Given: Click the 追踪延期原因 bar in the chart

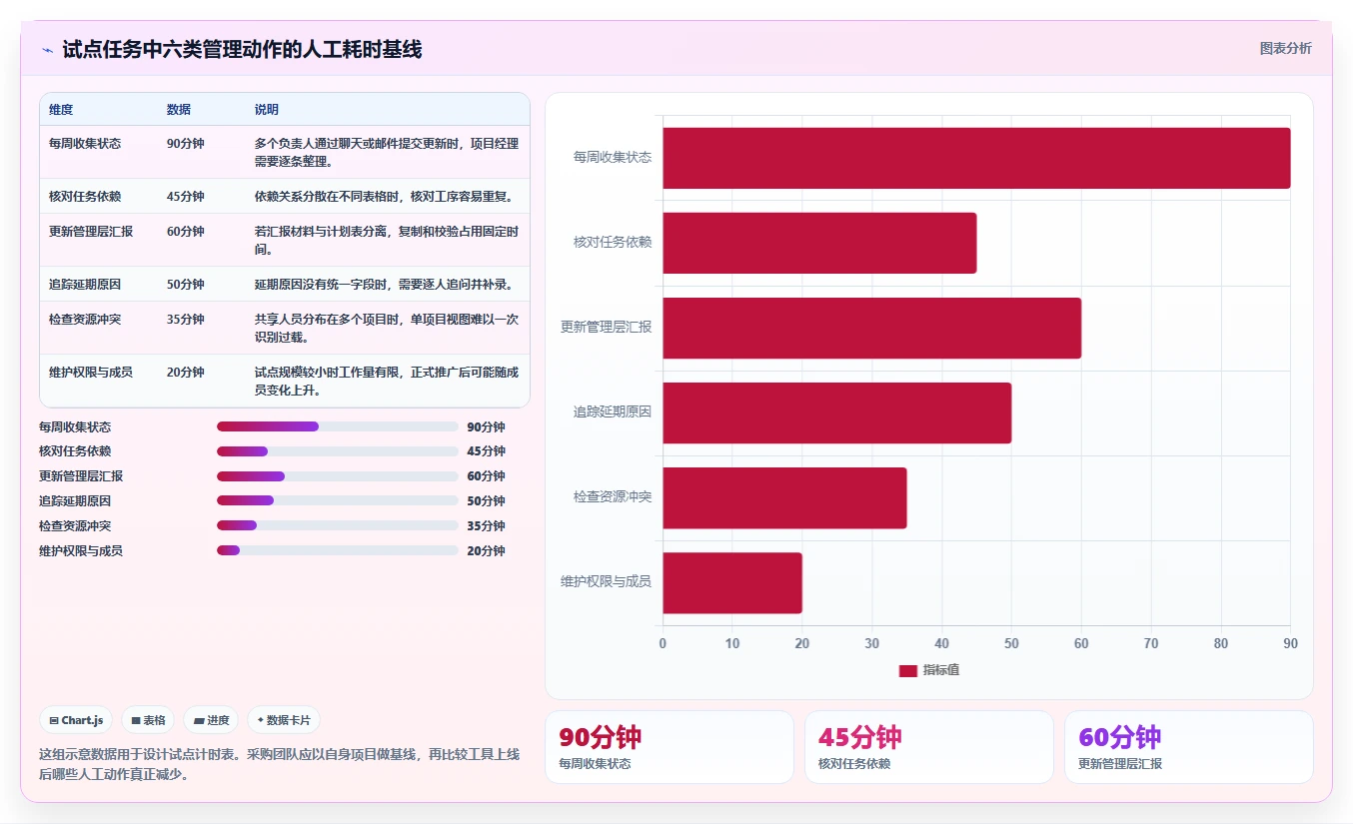Looking at the screenshot, I should coord(837,412).
